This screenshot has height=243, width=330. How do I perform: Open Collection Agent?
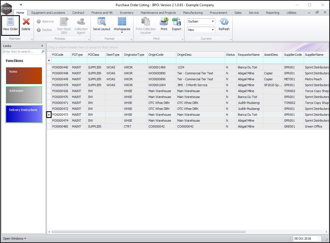81,26
